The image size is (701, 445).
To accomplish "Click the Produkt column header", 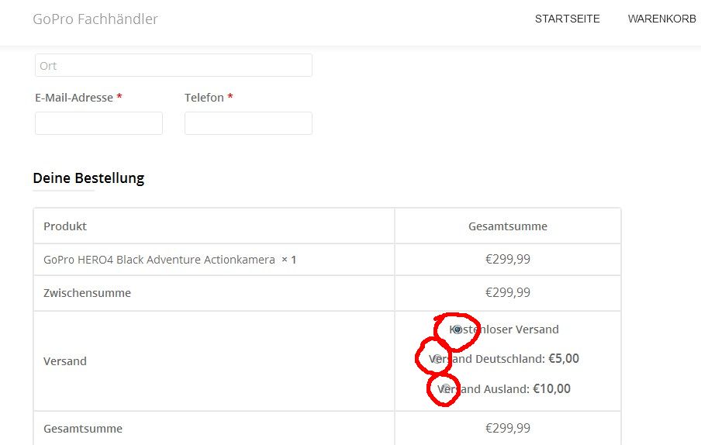I will coord(65,226).
